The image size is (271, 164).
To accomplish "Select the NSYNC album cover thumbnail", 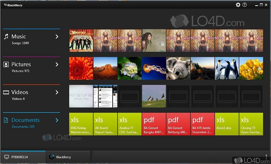I will click(81, 40).
